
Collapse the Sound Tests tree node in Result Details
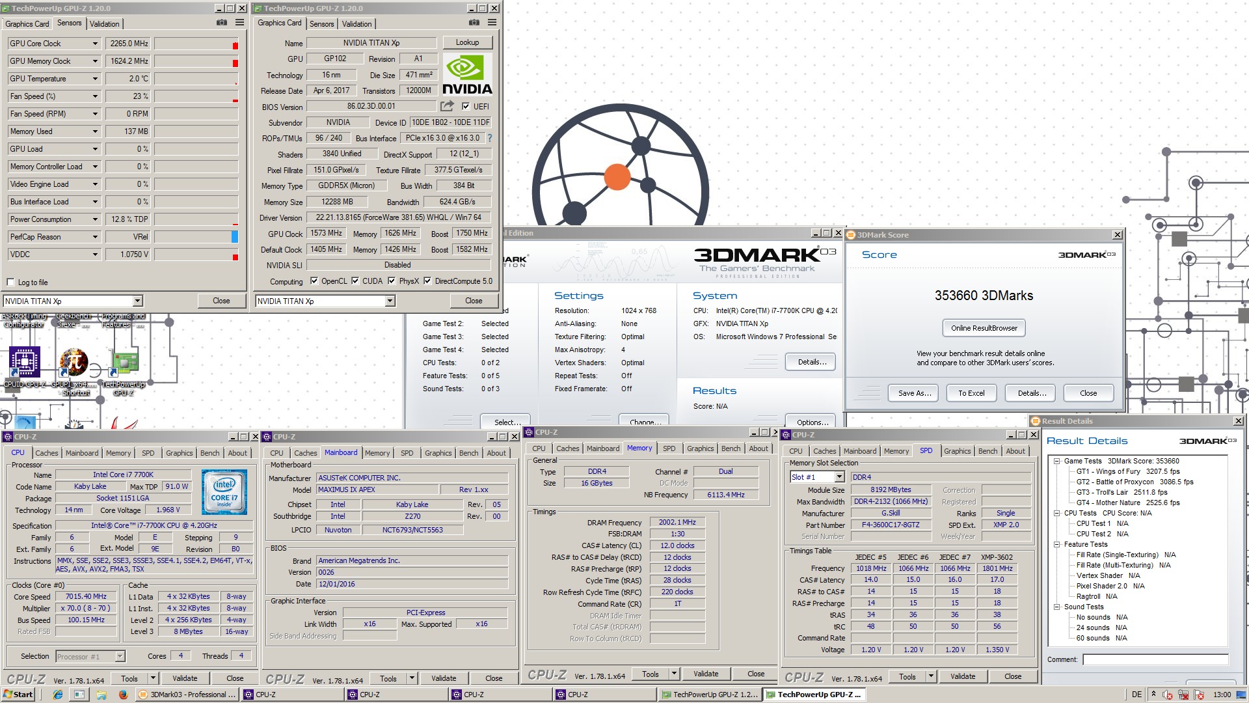tap(1057, 607)
